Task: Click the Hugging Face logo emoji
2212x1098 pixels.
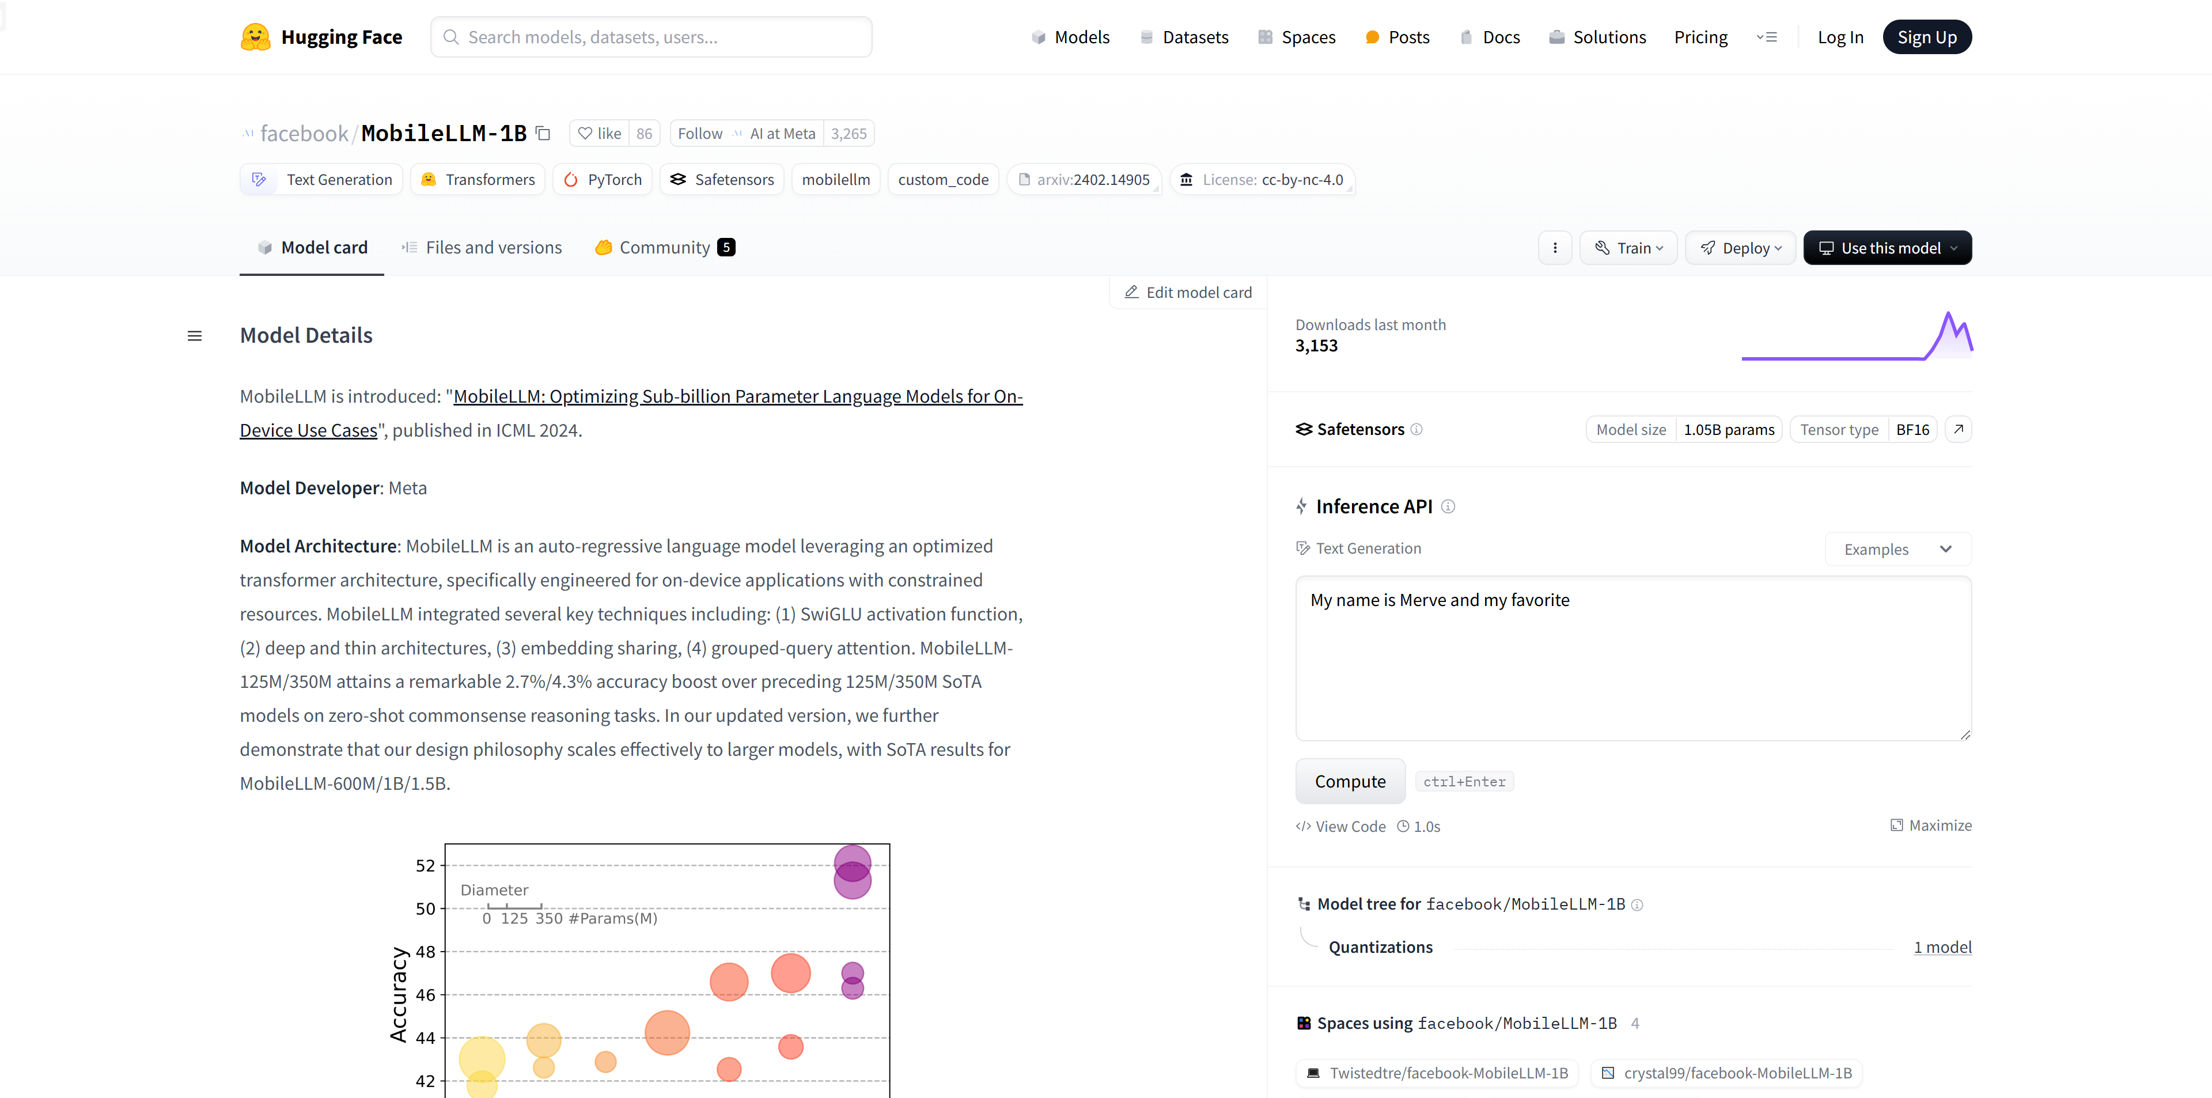Action: click(255, 37)
